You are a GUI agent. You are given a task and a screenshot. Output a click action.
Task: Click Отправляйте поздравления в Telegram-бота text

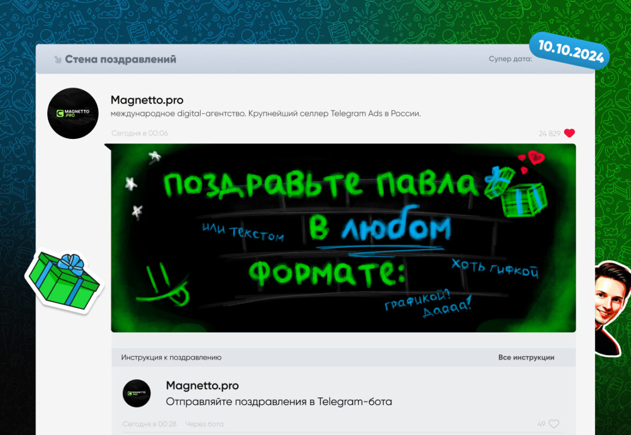pyautogui.click(x=279, y=402)
